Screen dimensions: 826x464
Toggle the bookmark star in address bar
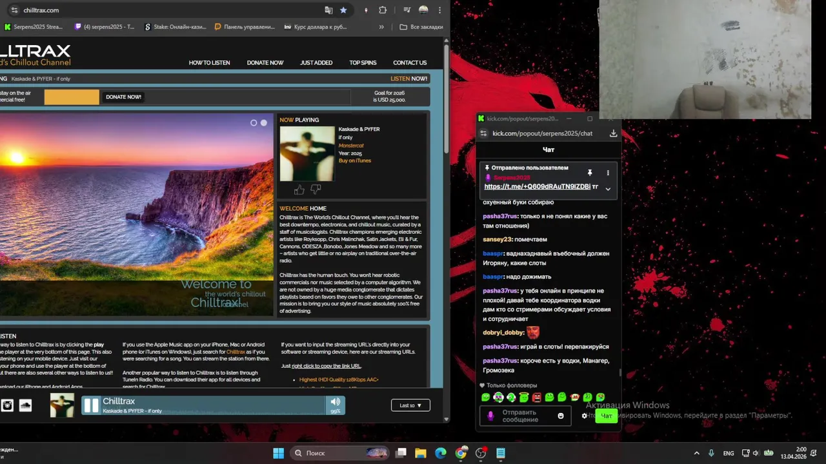(x=343, y=10)
